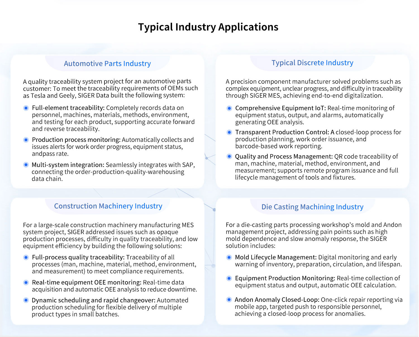This screenshot has width=419, height=337.
Task: Click the text 'solution includes:'
Action: point(251,246)
